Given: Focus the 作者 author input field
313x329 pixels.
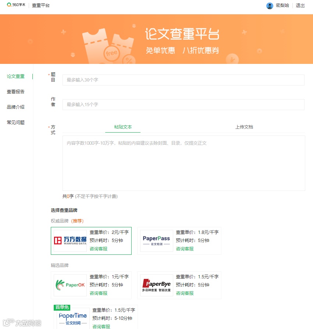Looking at the screenshot, I should click(183, 105).
